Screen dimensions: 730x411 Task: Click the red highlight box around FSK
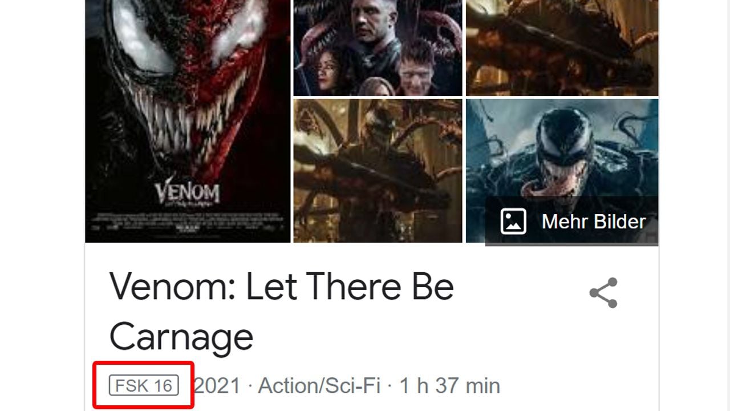(144, 385)
